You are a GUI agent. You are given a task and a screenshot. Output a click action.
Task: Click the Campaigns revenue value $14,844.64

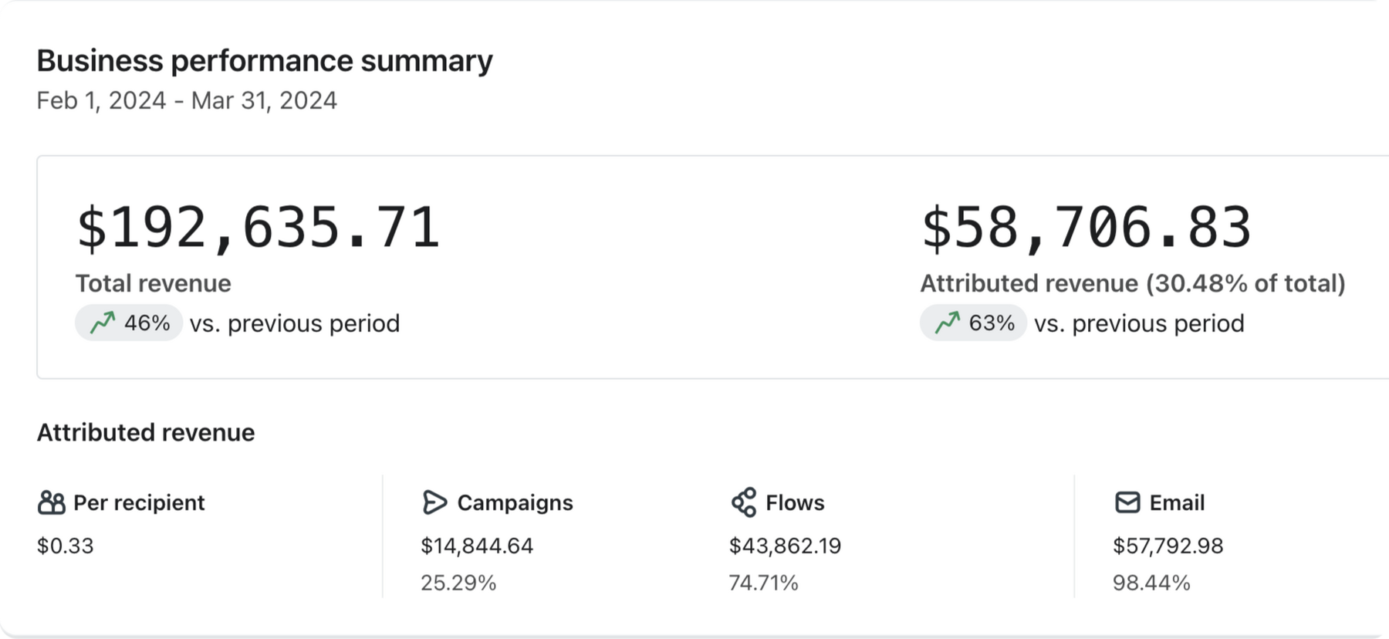[477, 546]
